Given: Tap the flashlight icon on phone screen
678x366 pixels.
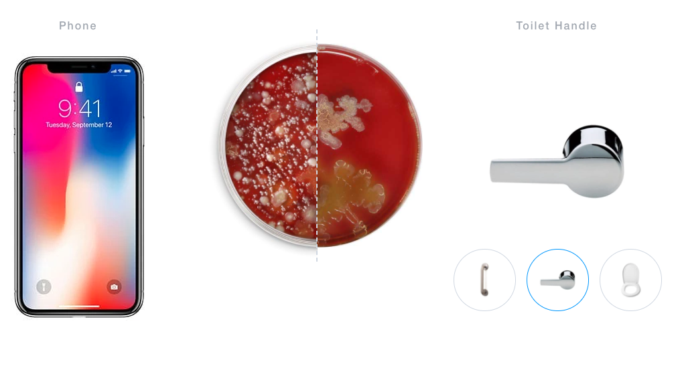Looking at the screenshot, I should 44,286.
